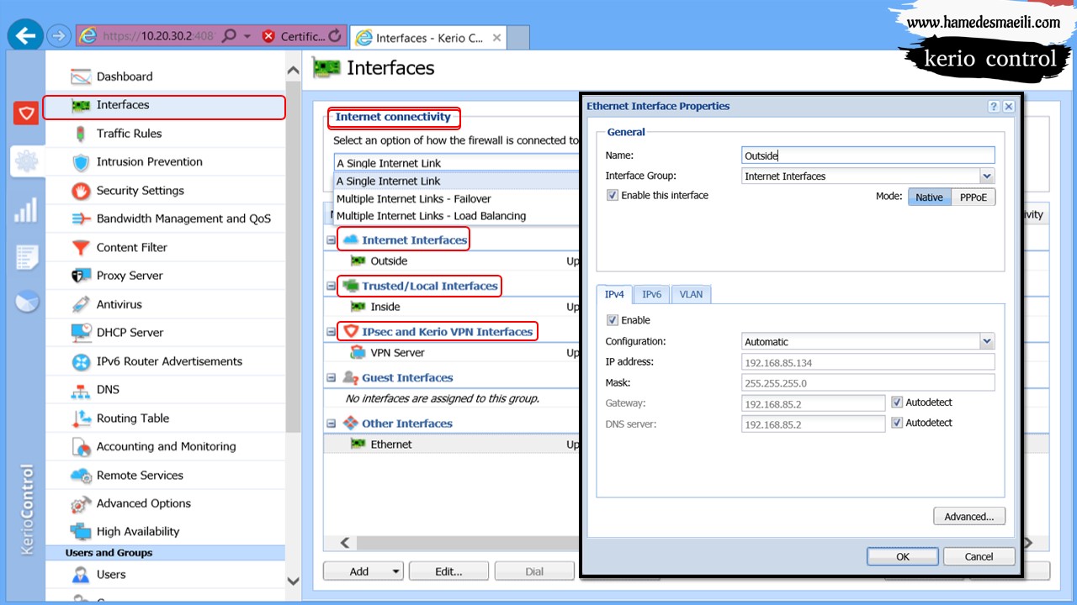
Task: Open Remote Services cloud icon
Action: click(81, 476)
